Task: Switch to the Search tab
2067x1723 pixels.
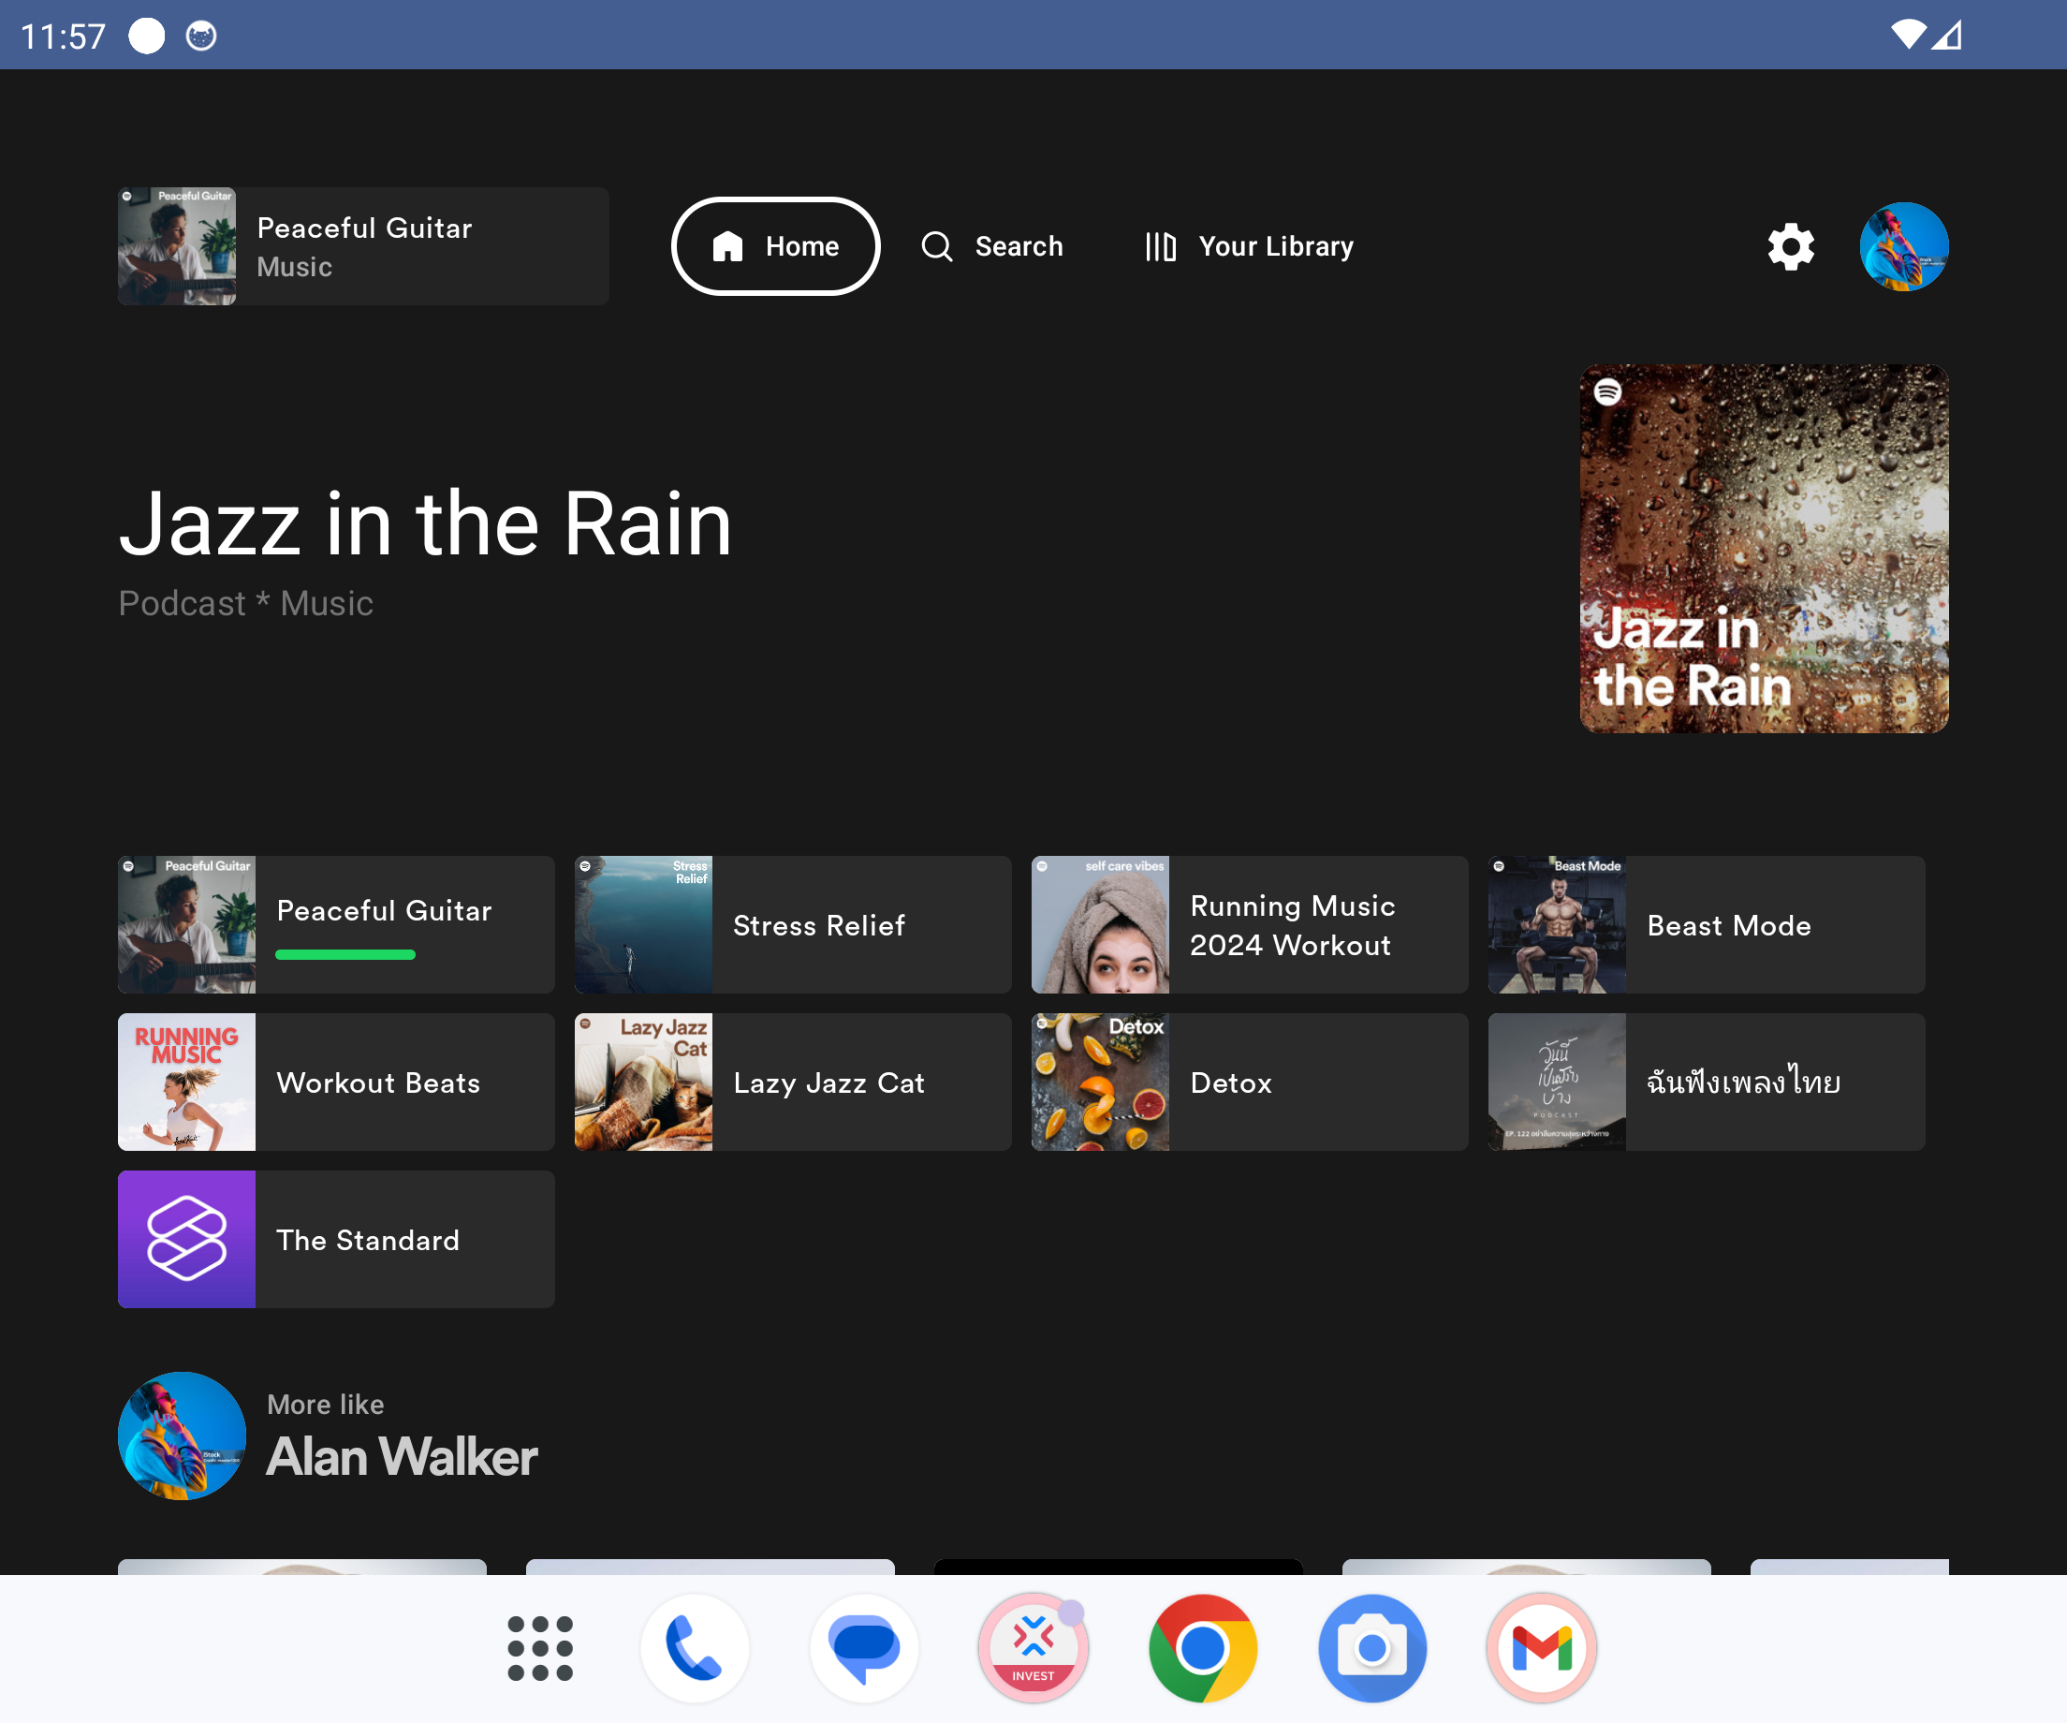Action: 992,246
